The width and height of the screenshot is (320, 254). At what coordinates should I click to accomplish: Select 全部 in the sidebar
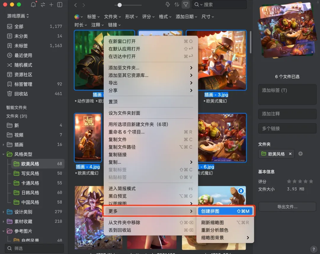[x=34, y=27]
